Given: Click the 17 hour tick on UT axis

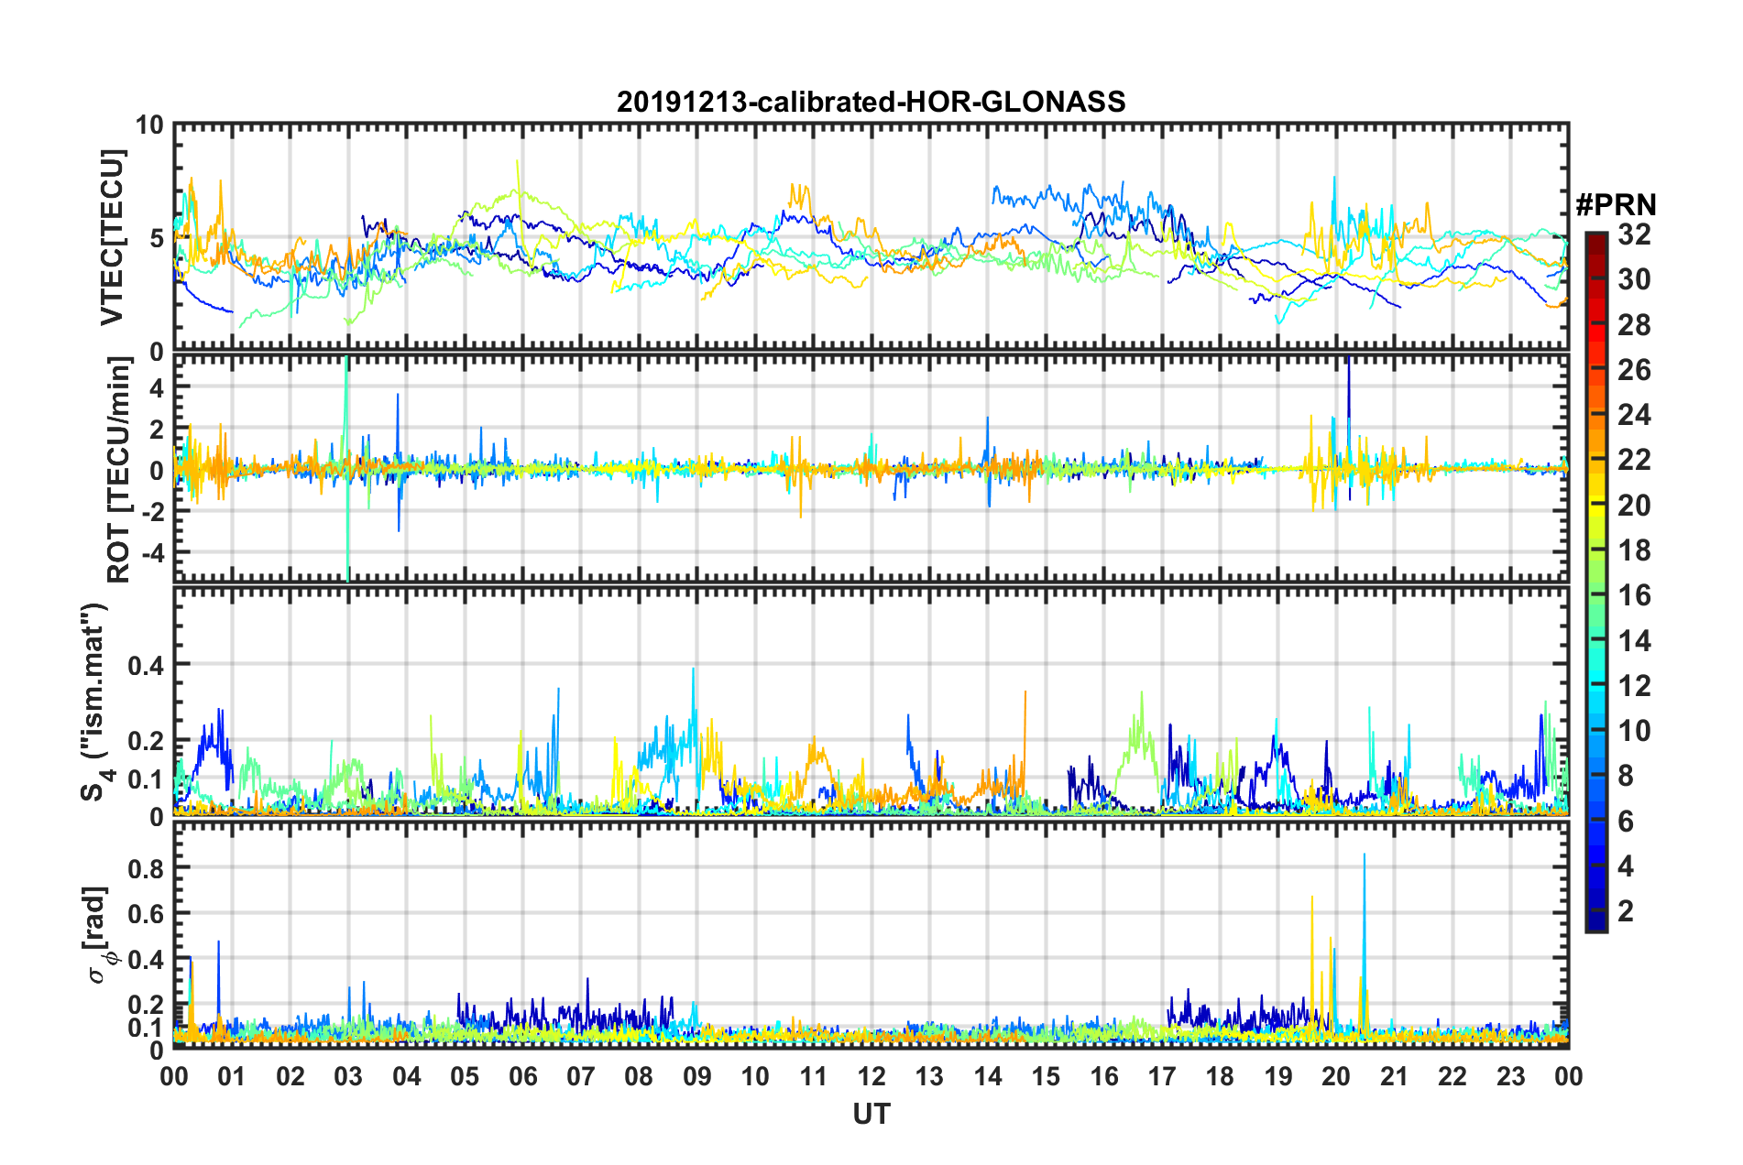Looking at the screenshot, I should pyautogui.click(x=1162, y=1076).
